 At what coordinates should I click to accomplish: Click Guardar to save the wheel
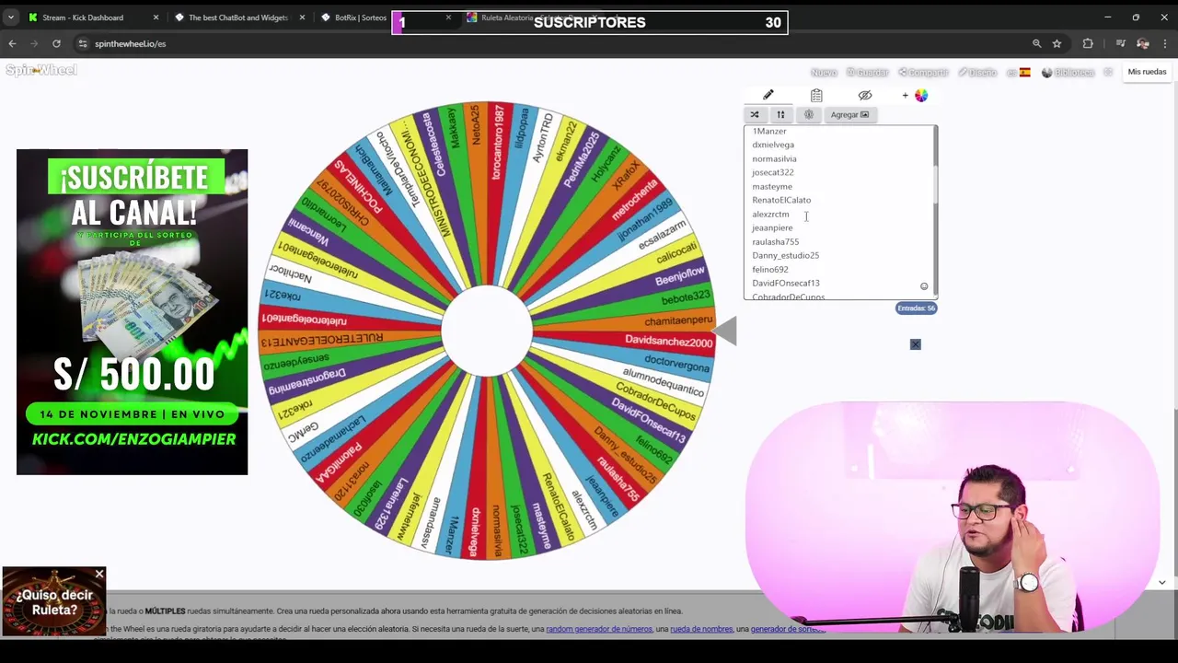click(868, 72)
